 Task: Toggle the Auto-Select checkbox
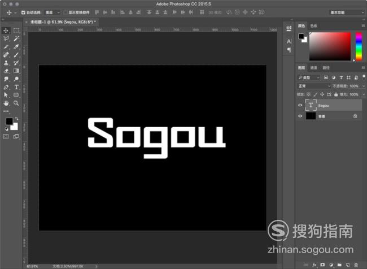tap(23, 12)
